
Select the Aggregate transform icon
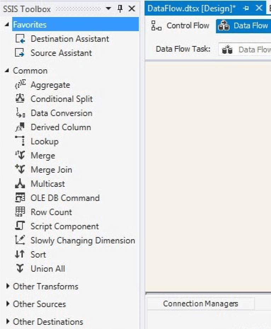click(19, 85)
